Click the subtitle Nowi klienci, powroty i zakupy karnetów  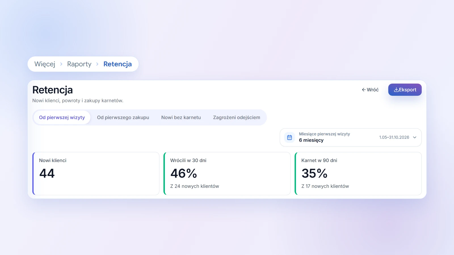(78, 101)
